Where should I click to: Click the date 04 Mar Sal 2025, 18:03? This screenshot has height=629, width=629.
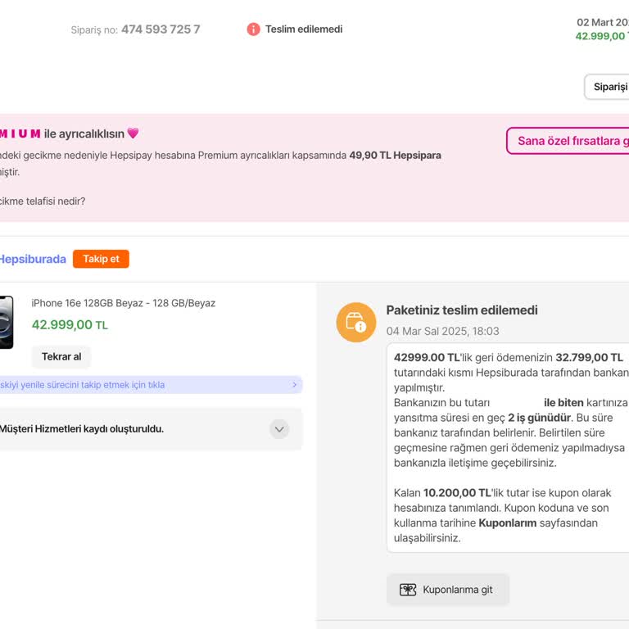442,332
